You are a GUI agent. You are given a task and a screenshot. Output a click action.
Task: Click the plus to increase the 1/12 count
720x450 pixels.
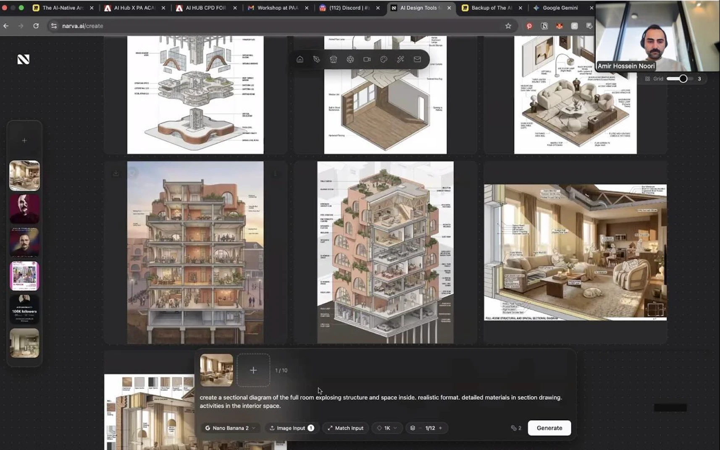coord(441,428)
